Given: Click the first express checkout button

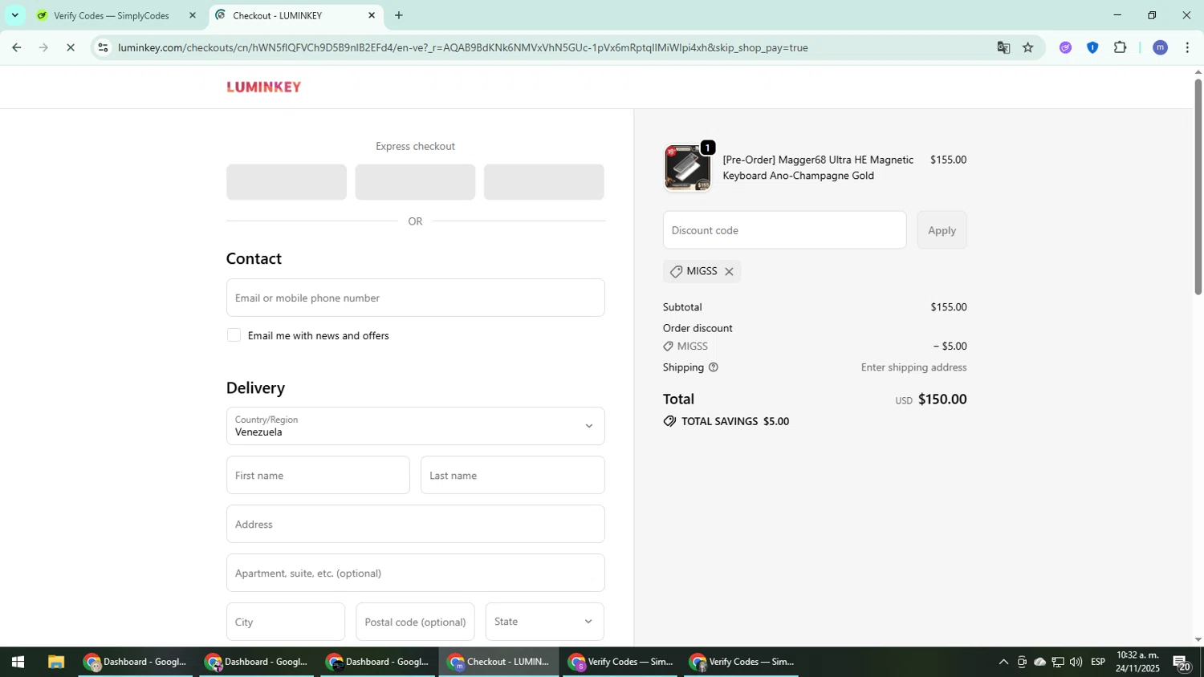Looking at the screenshot, I should pyautogui.click(x=287, y=182).
